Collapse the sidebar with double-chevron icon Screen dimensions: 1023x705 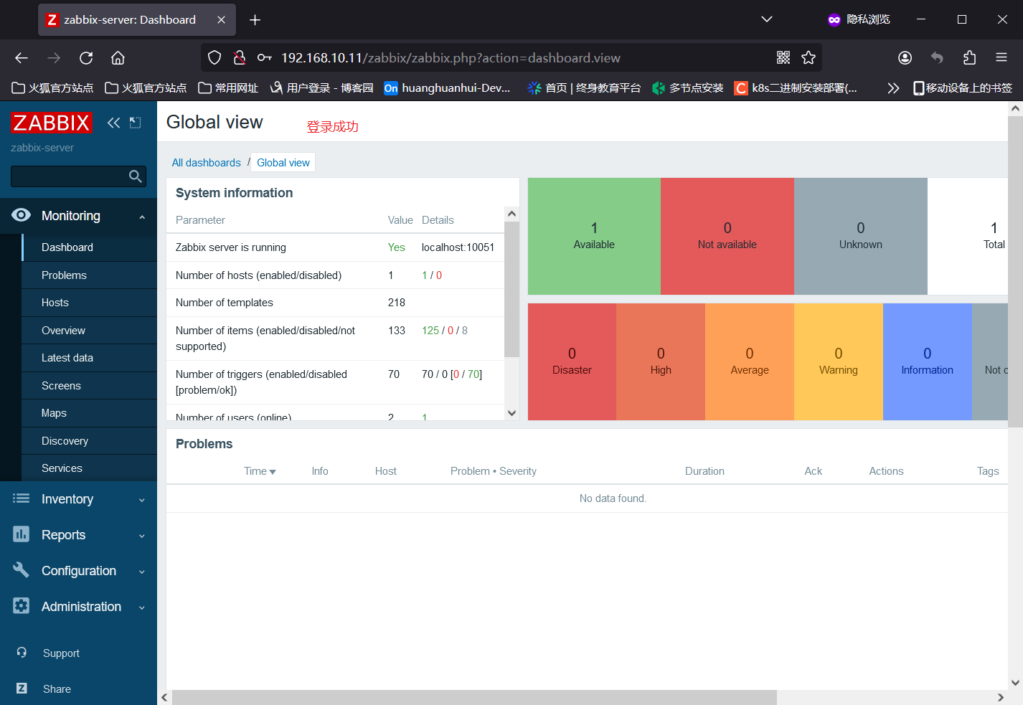[113, 123]
